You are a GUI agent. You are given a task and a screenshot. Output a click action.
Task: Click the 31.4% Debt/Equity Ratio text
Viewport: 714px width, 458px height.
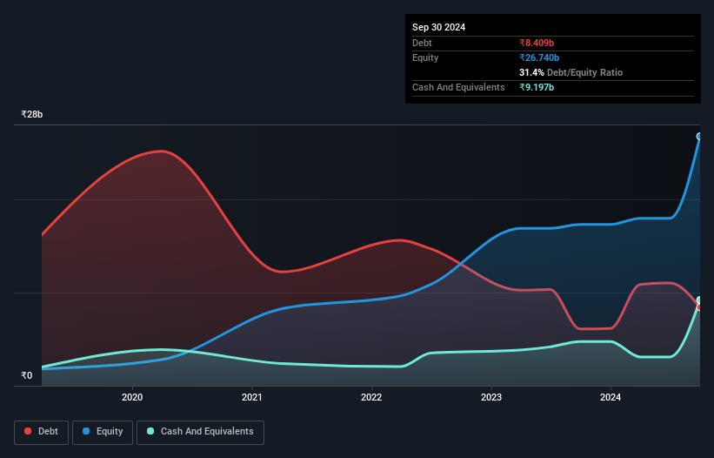click(571, 72)
